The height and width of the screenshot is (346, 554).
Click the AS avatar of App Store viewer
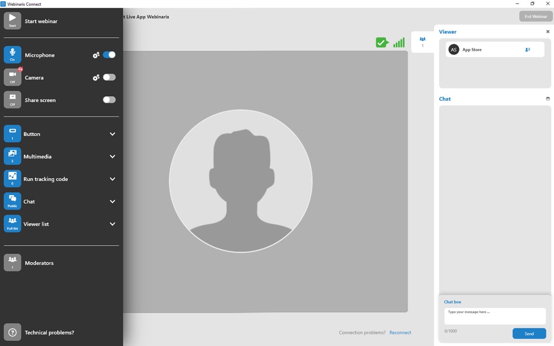[454, 50]
